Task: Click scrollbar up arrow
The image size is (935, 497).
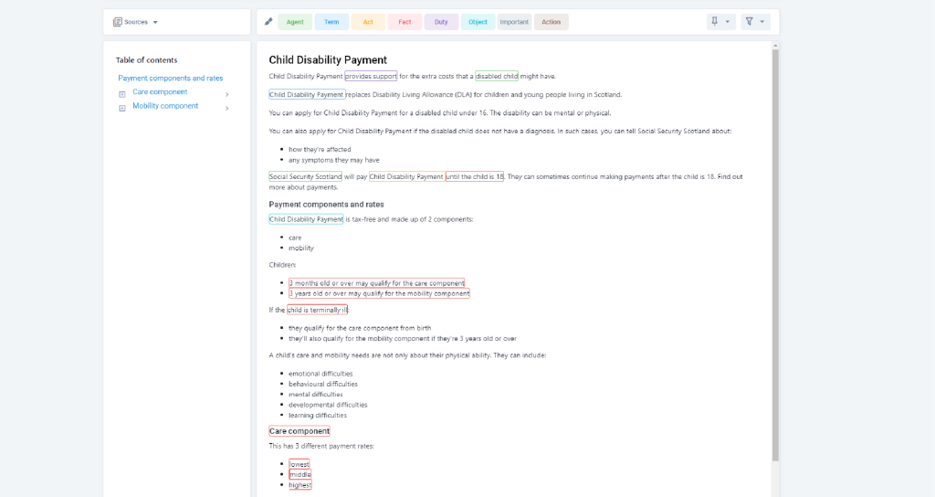Action: click(x=775, y=46)
